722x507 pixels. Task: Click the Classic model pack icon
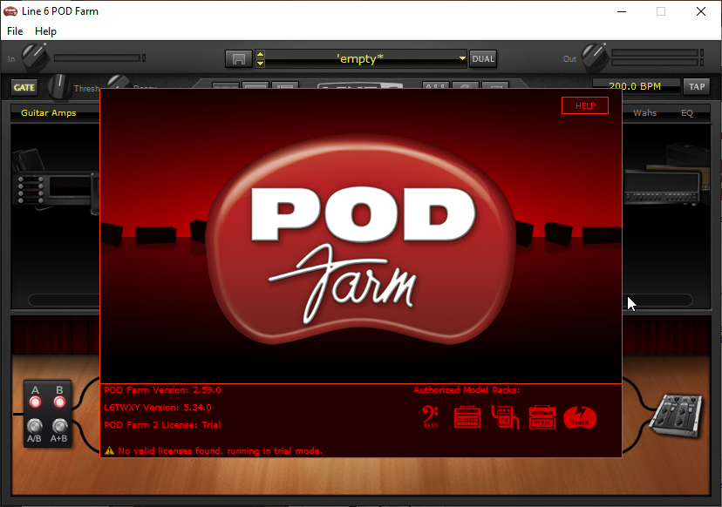coord(467,417)
